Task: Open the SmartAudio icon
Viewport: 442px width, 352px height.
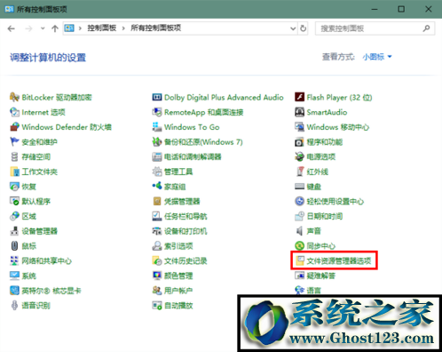Action: [299, 112]
